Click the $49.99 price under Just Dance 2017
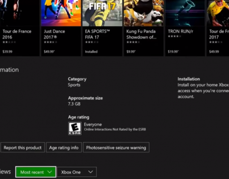The width and height of the screenshot is (229, 179). click(x=49, y=51)
